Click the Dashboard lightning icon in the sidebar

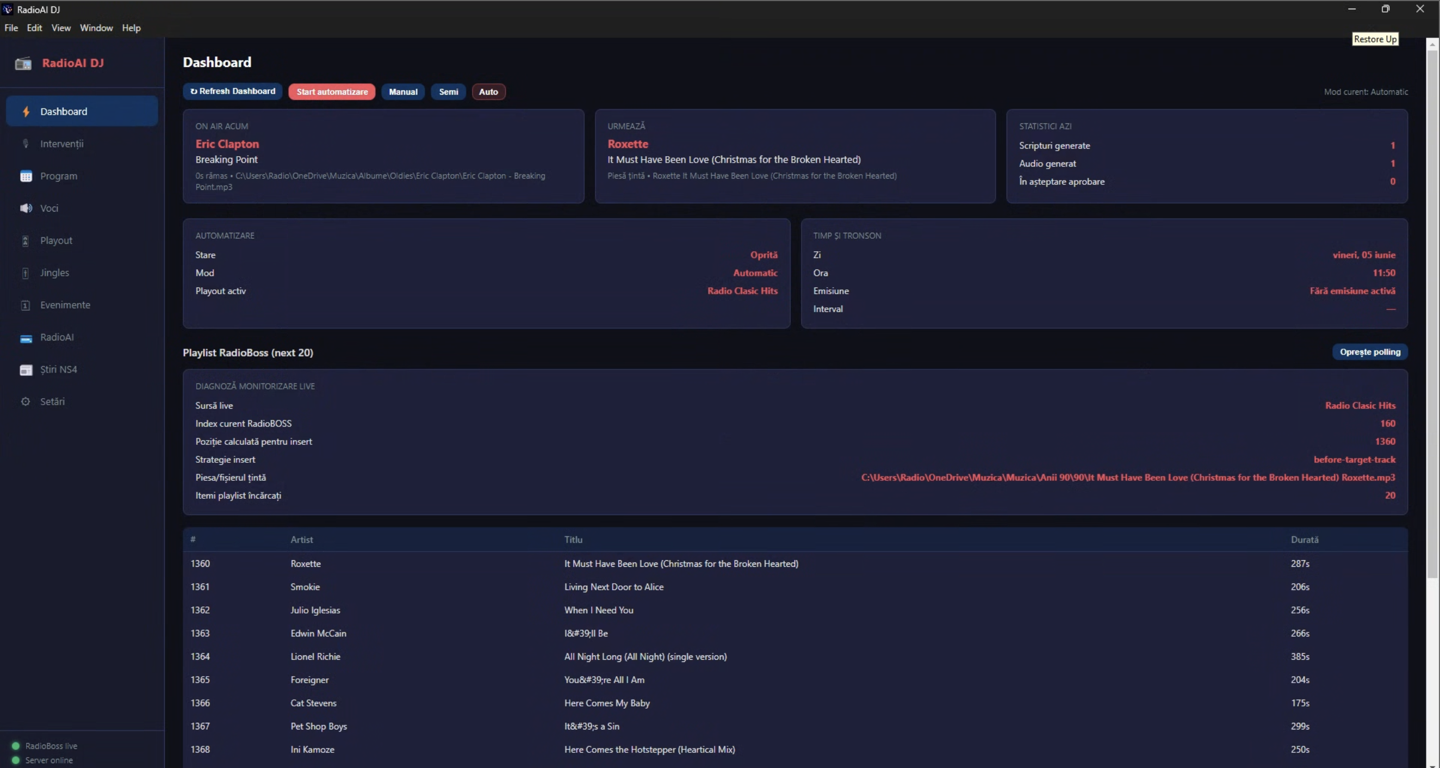coord(26,112)
